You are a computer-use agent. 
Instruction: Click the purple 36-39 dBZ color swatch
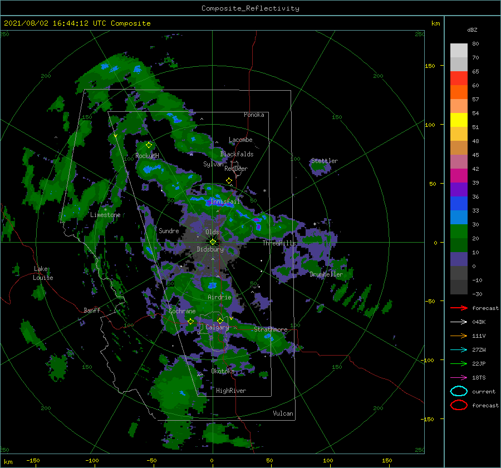tap(459, 189)
